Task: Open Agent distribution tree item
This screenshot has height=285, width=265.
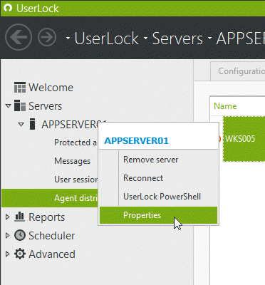Action: 50,198
